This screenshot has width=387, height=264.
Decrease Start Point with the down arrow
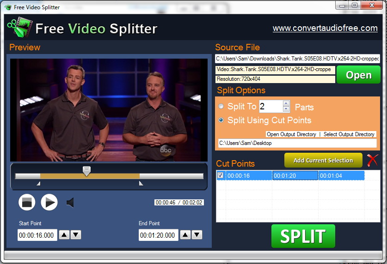click(x=76, y=235)
